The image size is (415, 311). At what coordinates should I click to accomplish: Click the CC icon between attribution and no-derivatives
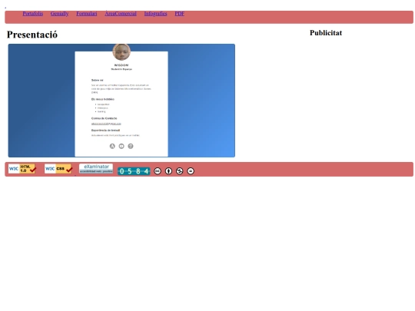coord(179,171)
